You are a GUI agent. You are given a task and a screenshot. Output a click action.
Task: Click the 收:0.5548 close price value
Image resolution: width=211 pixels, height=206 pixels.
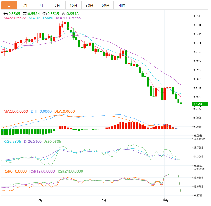[x=70, y=14]
